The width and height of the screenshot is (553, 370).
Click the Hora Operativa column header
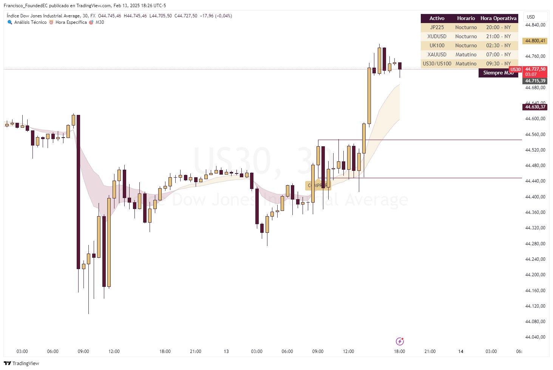(498, 18)
